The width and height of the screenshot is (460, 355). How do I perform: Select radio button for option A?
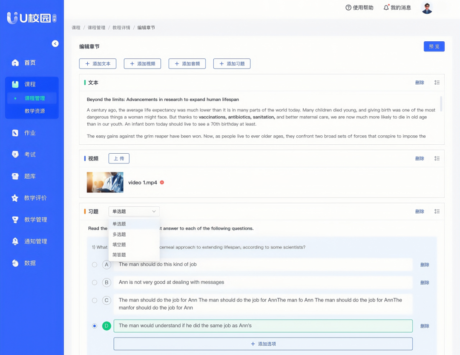pos(95,265)
